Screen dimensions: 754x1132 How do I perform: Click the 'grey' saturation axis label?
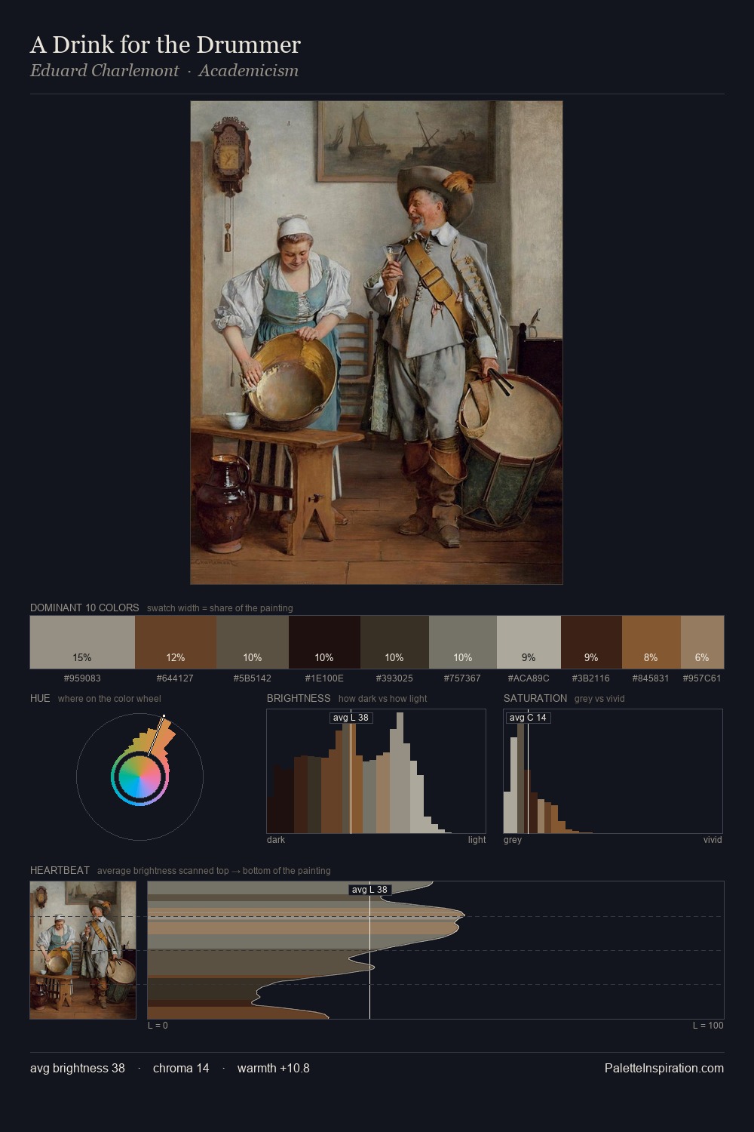pos(513,840)
